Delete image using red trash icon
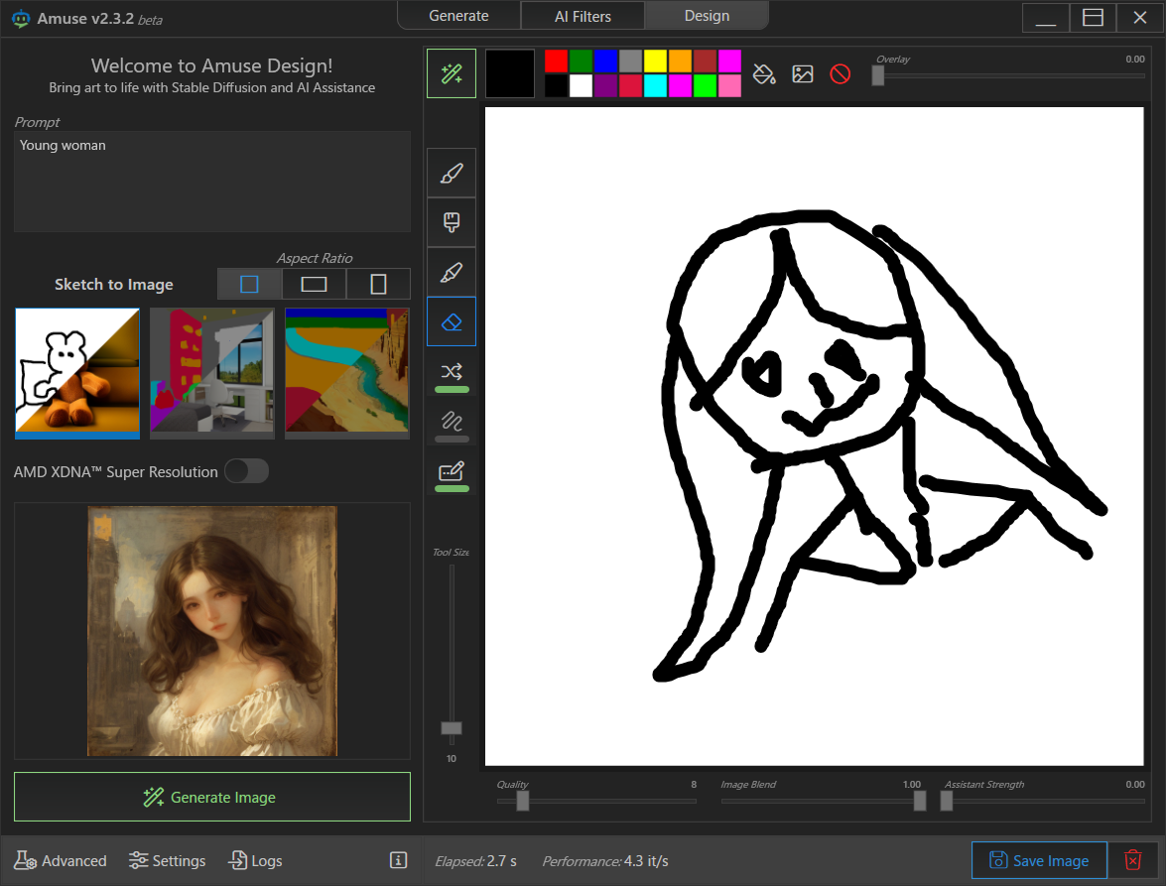This screenshot has height=886, width=1166. (1132, 860)
